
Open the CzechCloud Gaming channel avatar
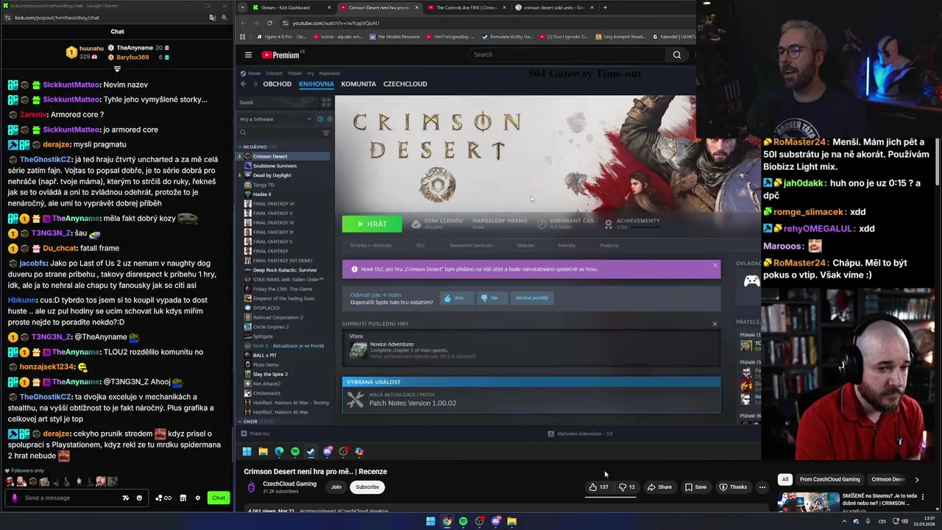[251, 487]
